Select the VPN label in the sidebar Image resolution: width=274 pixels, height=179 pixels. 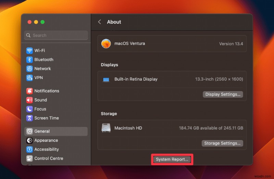(38, 78)
